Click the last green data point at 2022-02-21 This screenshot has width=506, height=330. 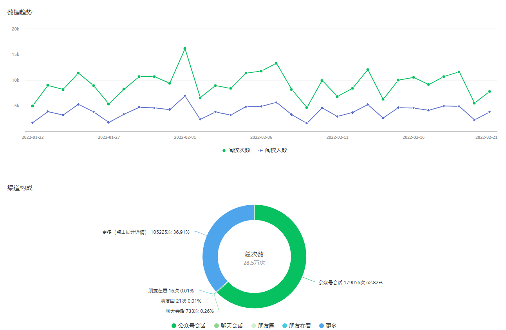[x=490, y=91]
